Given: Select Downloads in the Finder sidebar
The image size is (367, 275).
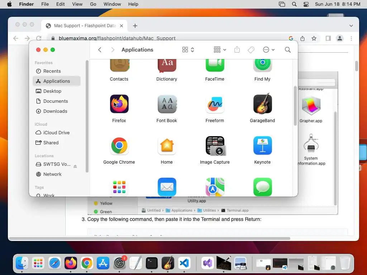Looking at the screenshot, I should pos(57,111).
